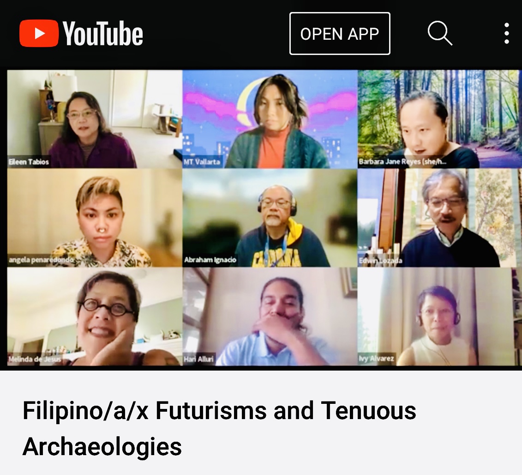Click the red YouTube play icon
The height and width of the screenshot is (475, 522).
(39, 33)
